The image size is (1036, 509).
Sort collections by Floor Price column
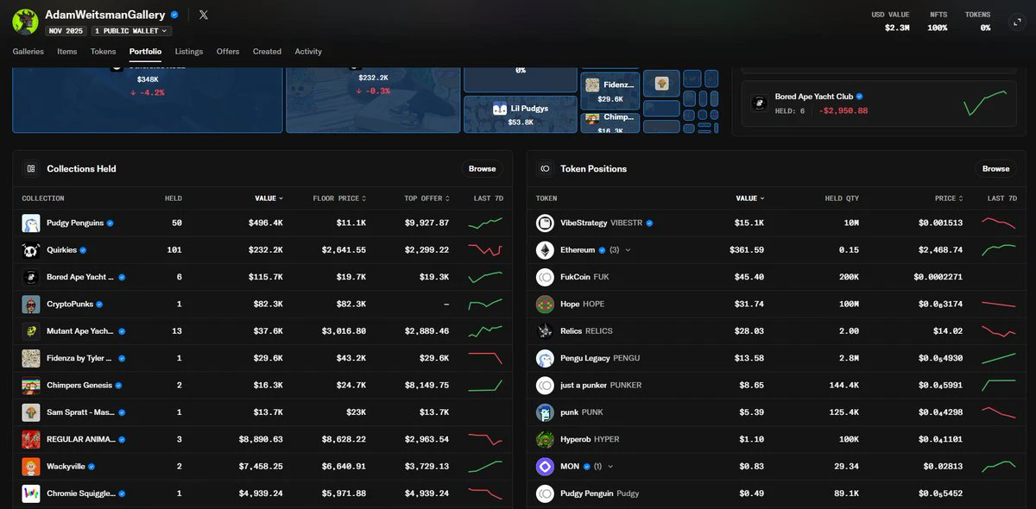pos(339,198)
